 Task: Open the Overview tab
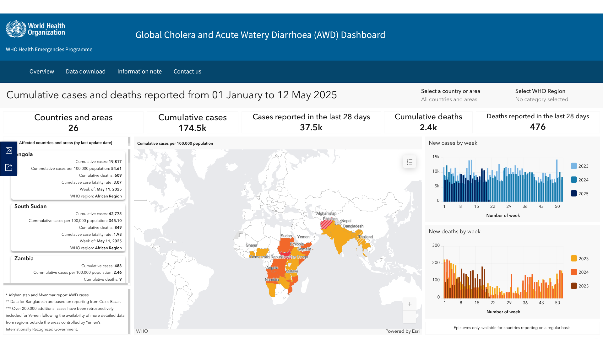click(x=42, y=72)
